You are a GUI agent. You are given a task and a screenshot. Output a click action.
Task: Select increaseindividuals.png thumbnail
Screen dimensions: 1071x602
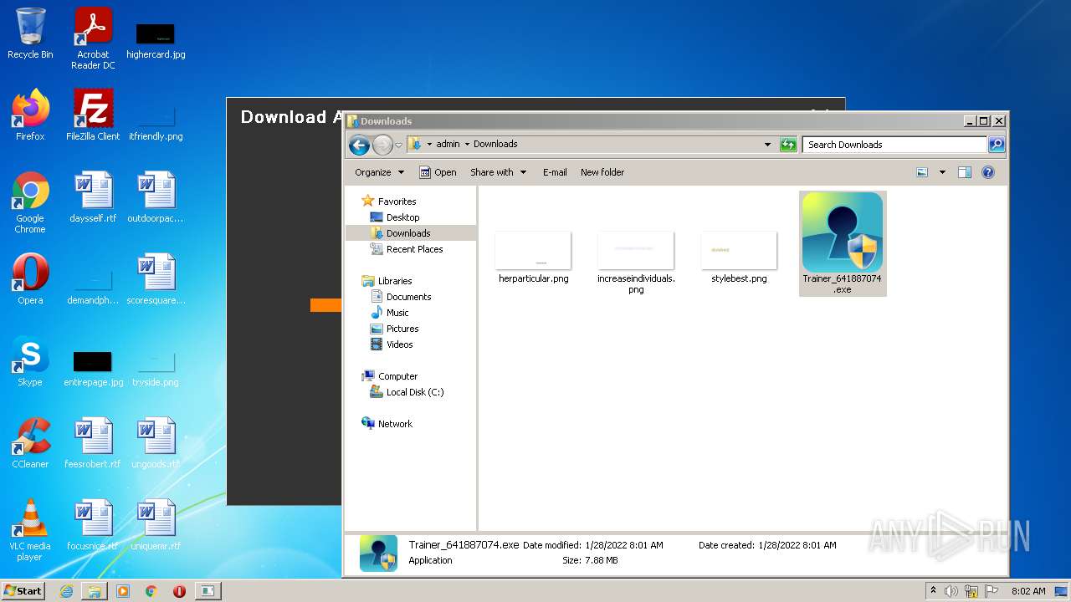(x=636, y=251)
